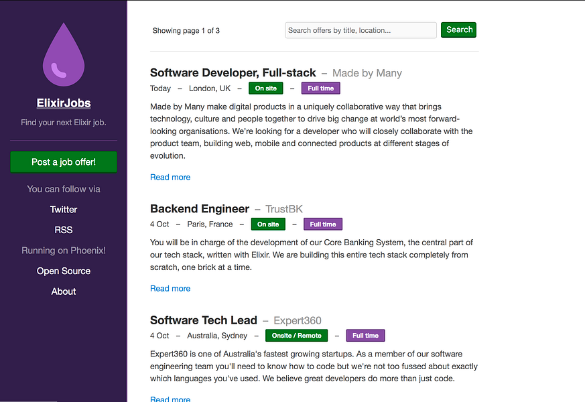Screen dimensions: 585x402
Task: Click the Running on Phoenix! link
Action: (63, 250)
